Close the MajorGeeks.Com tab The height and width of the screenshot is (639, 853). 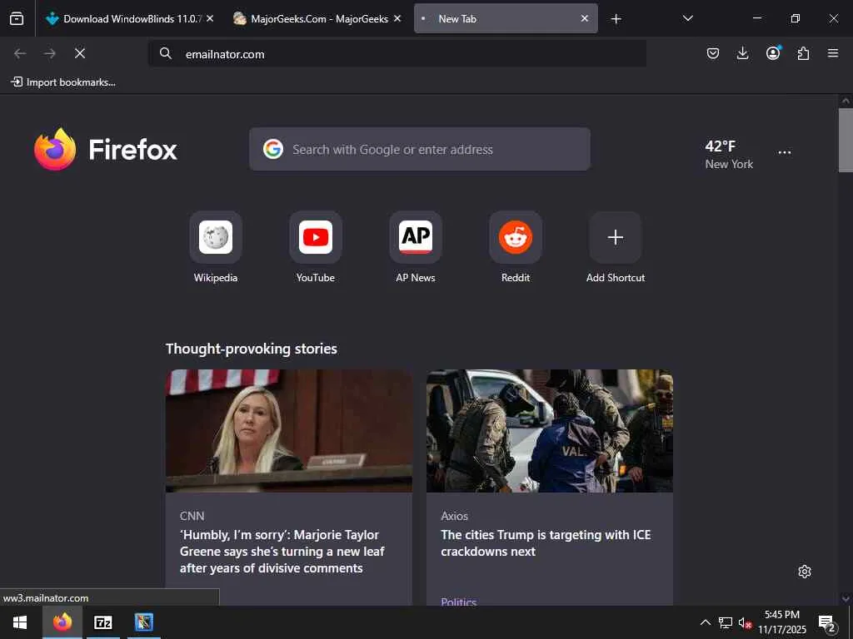coord(397,18)
